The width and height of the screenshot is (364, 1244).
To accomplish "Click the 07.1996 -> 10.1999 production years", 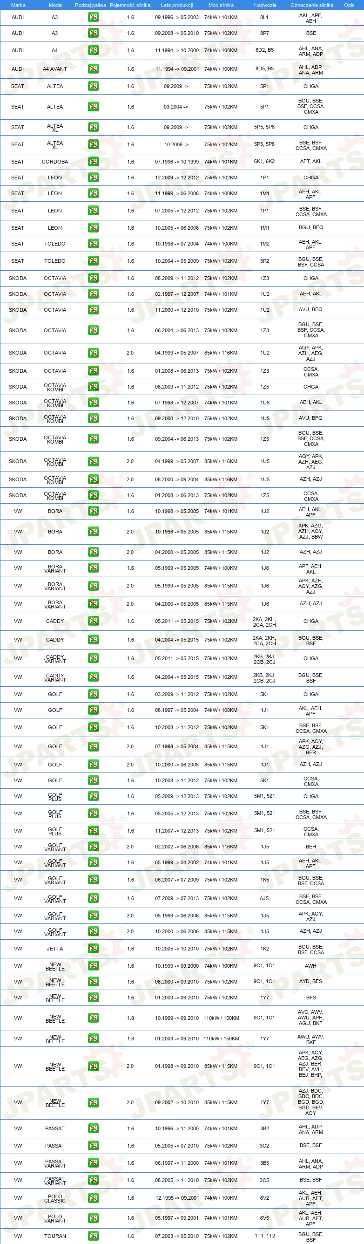I will [177, 162].
